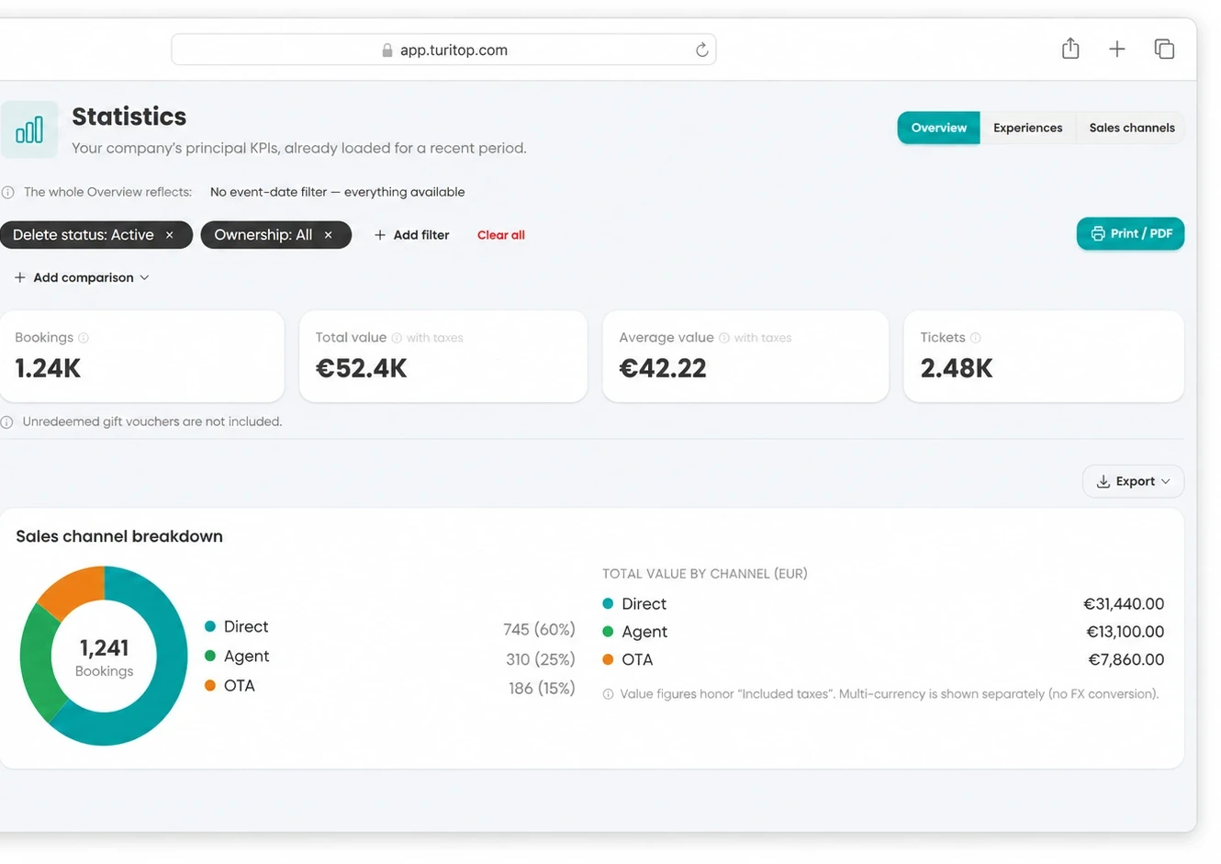Select the Bookings 1.24K card

pyautogui.click(x=141, y=356)
